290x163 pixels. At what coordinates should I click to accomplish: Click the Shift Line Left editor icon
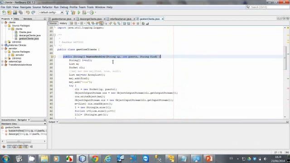124,24
